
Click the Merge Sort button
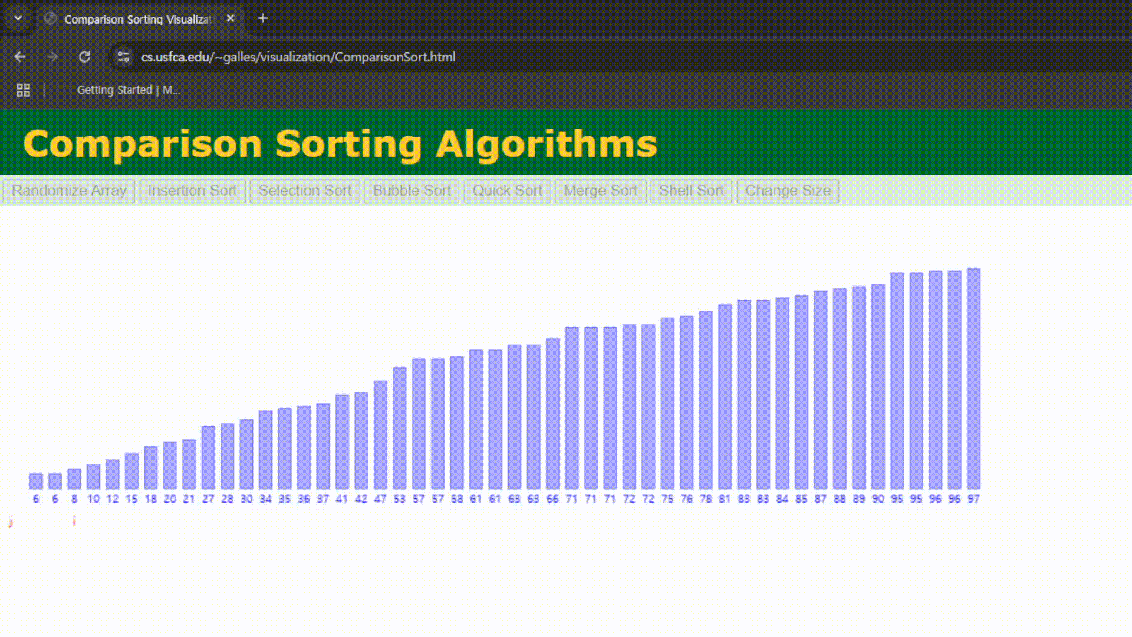click(600, 191)
